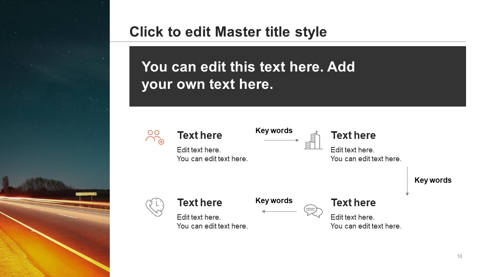Select the right-pointing arrow under top Key words
The image size is (493, 277).
pyautogui.click(x=281, y=140)
